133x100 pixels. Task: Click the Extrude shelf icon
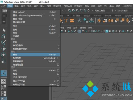click(128, 21)
